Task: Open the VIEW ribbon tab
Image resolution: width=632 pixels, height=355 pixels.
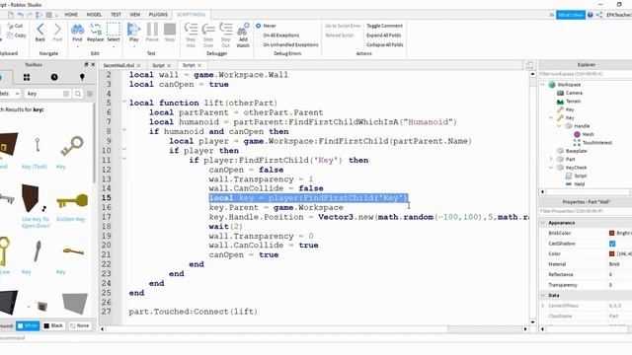Action: click(x=135, y=15)
